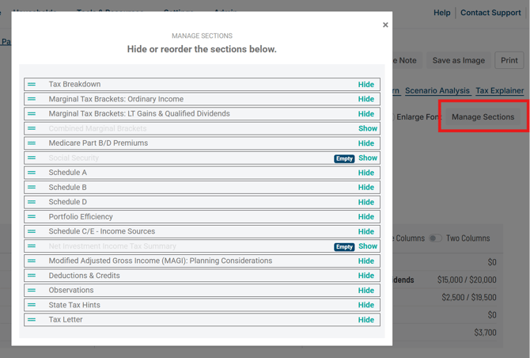Click drag handle icon for Portfolio Efficiency
Screen dimensions: 530x358
[32, 217]
